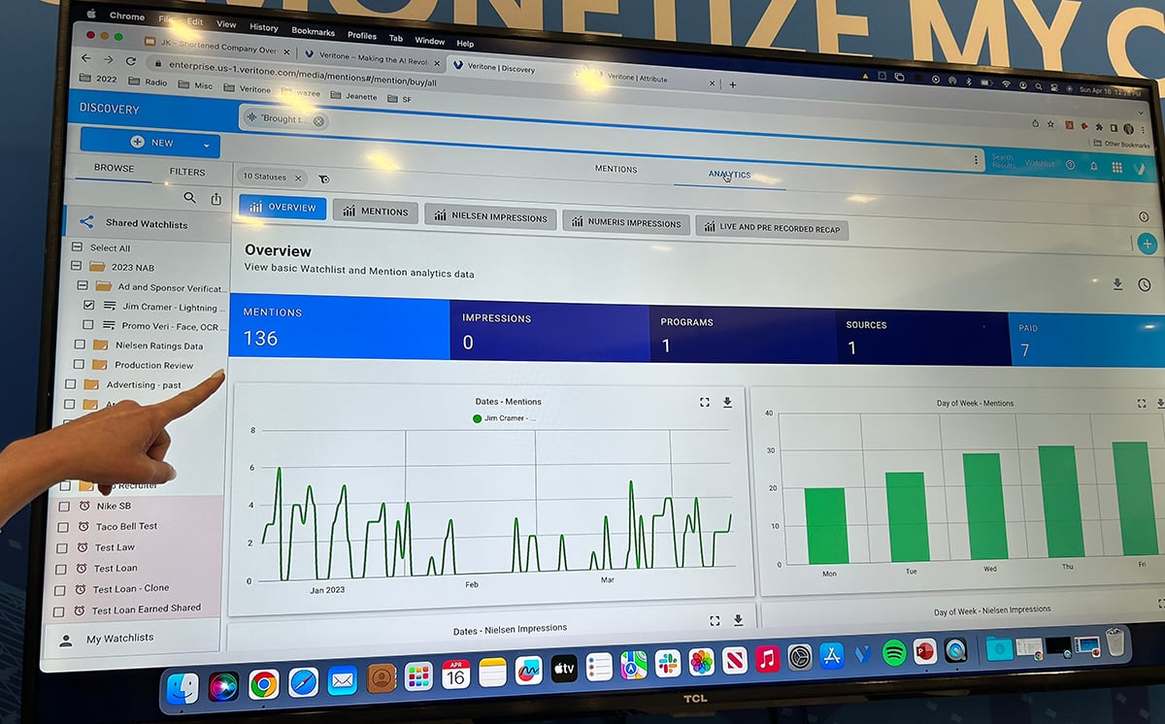Open the clock history icon in Overview
This screenshot has width=1165, height=724.
point(1147,285)
